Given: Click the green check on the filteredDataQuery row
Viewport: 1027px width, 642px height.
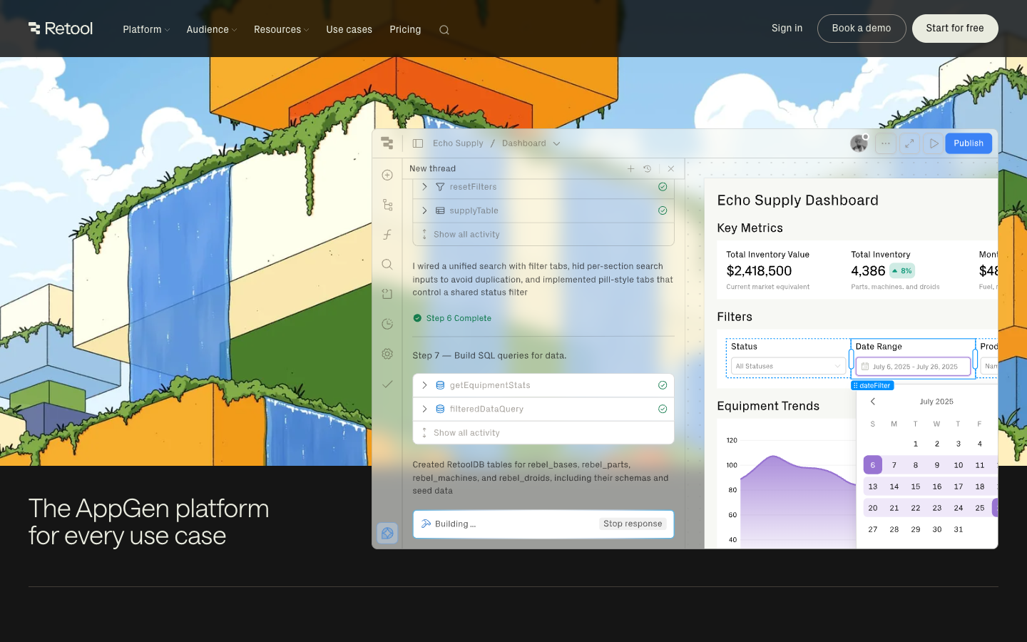Looking at the screenshot, I should [x=663, y=409].
